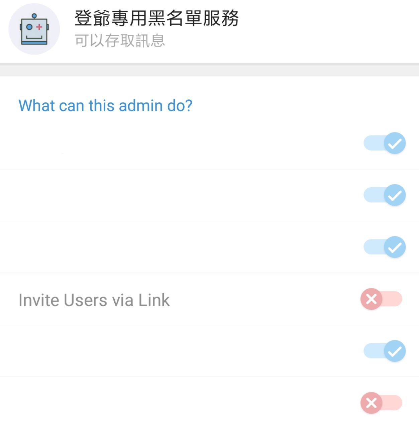Screen dimensions: 419x428
Task: Open the 登爺專用黑名單服務 bot profile name
Action: [x=156, y=18]
